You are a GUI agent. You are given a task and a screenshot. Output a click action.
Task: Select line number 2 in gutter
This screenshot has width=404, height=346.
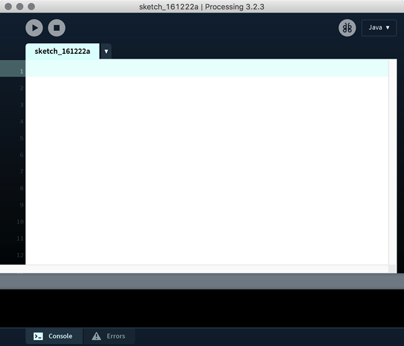click(22, 88)
